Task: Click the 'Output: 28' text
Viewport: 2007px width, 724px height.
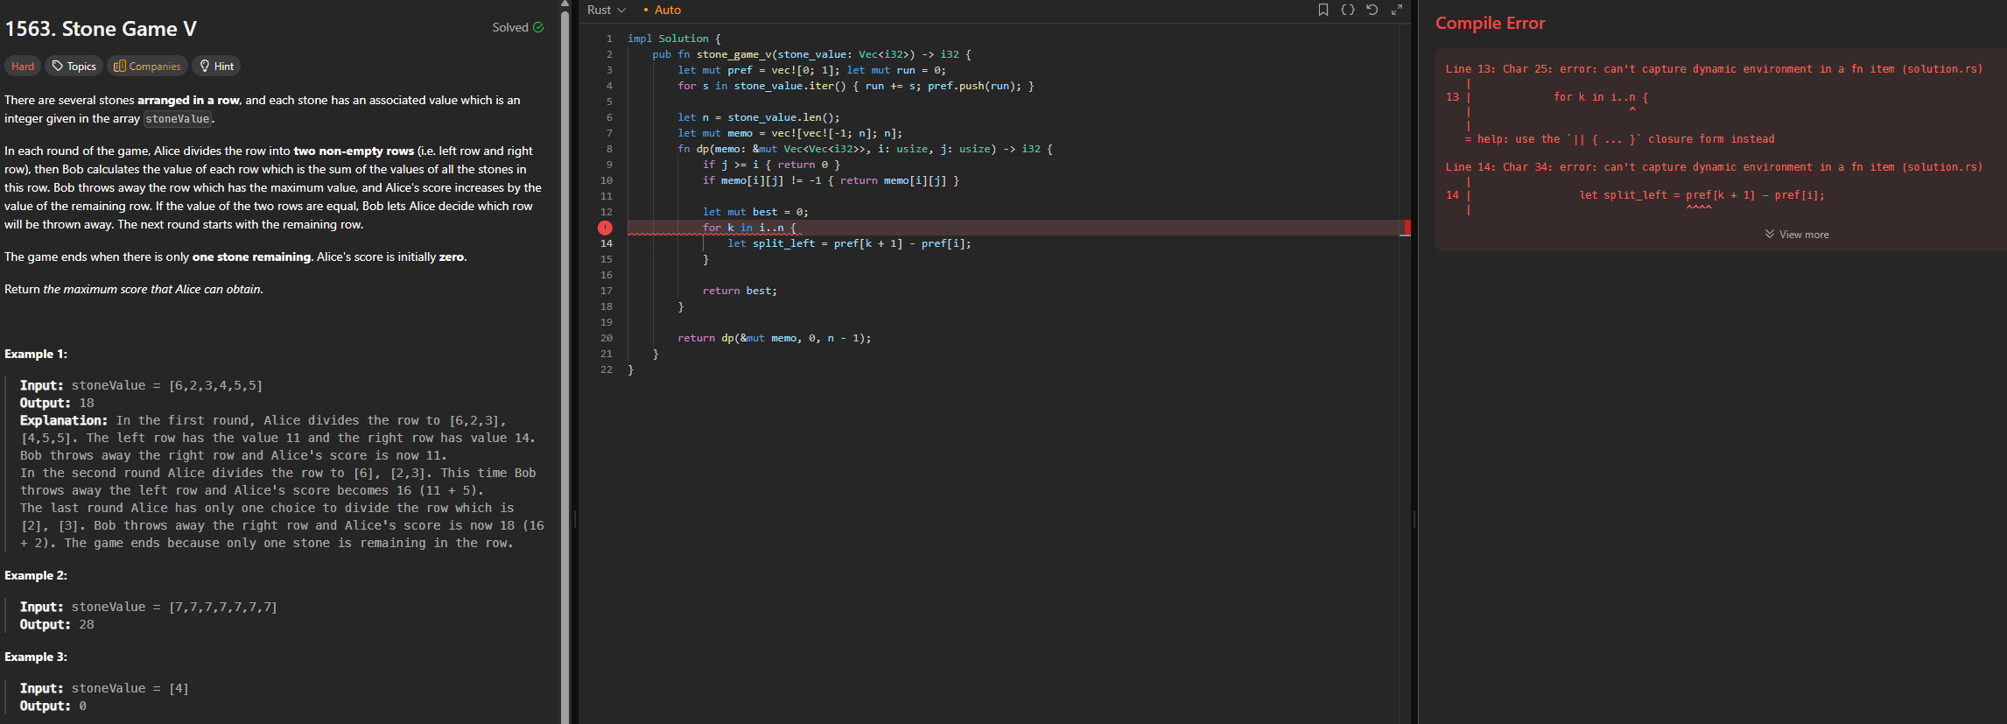Action: coord(57,624)
